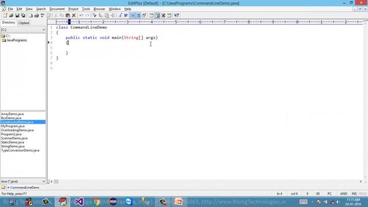
Task: Paste using the clipboard icon
Action: (x=68, y=16)
